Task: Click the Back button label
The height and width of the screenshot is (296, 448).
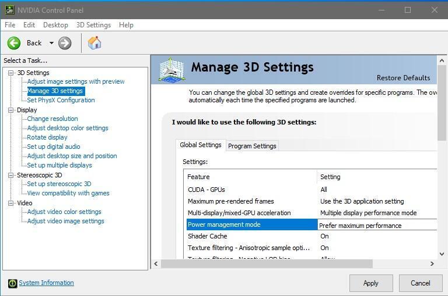Action: (34, 43)
